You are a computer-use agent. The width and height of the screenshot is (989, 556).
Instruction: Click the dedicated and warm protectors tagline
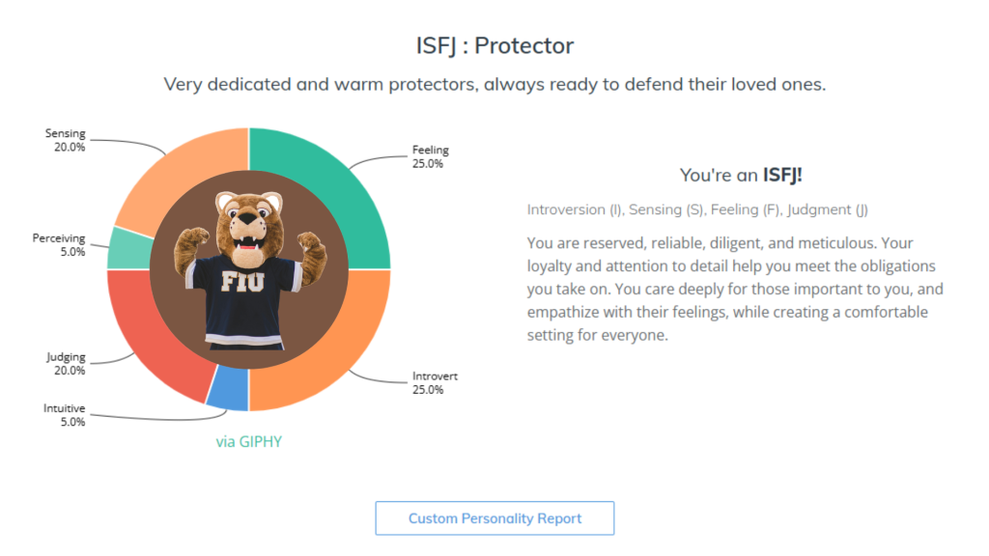click(494, 84)
